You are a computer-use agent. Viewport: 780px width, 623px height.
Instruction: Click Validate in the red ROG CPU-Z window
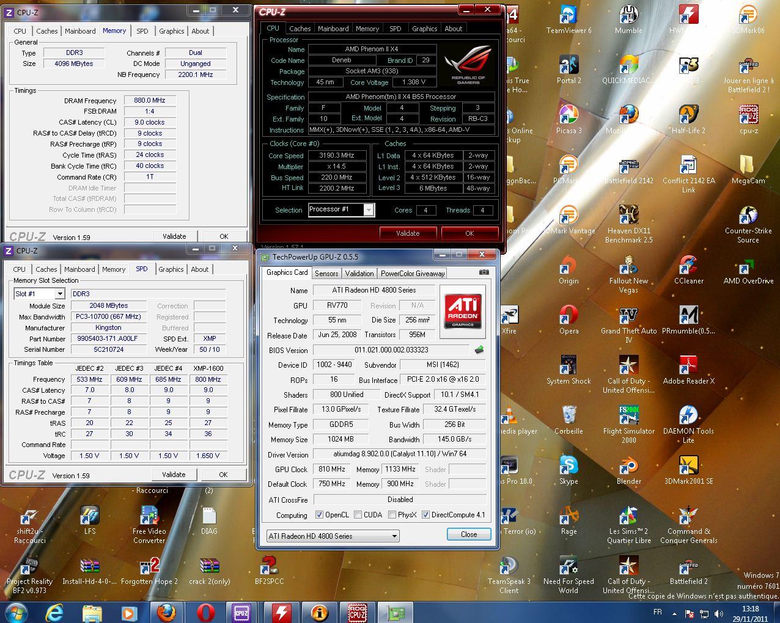(x=408, y=233)
